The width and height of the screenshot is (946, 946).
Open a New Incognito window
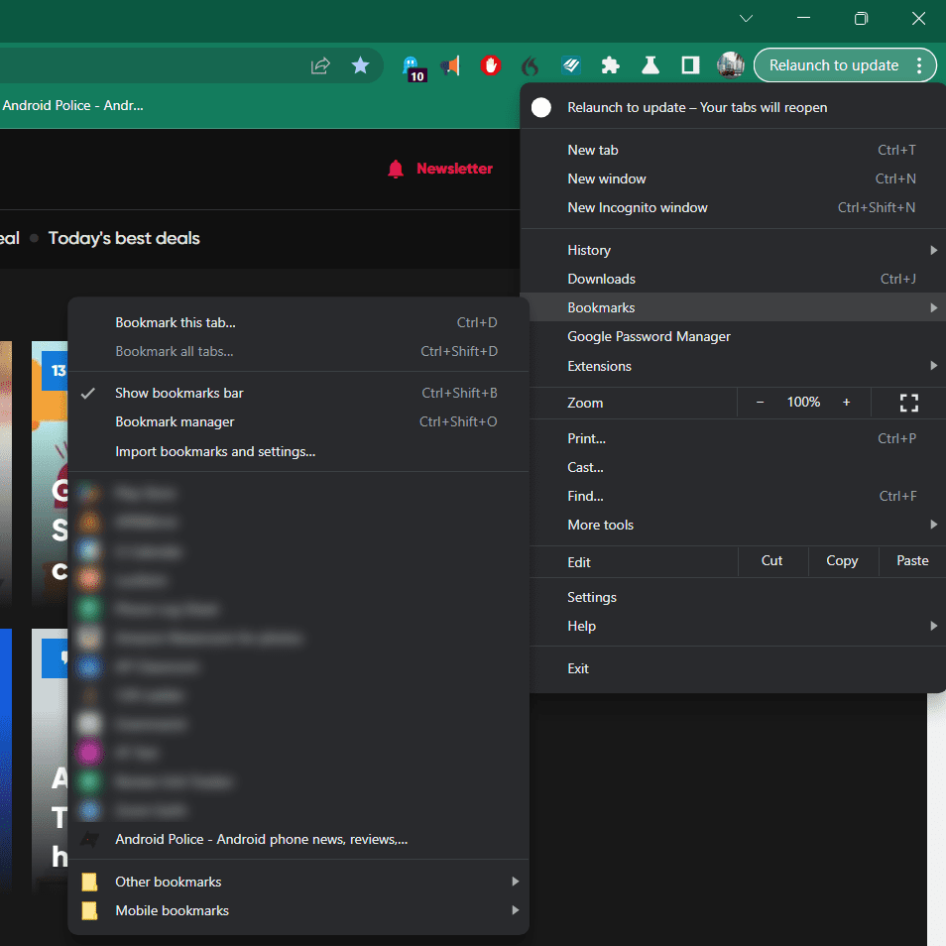click(638, 207)
